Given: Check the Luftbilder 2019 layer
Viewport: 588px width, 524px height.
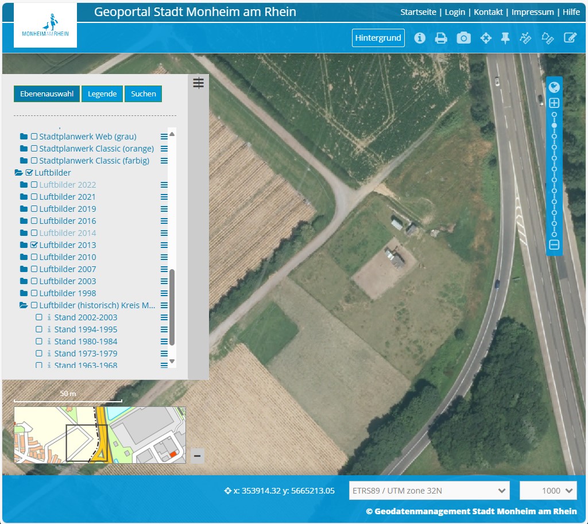Looking at the screenshot, I should 34,208.
